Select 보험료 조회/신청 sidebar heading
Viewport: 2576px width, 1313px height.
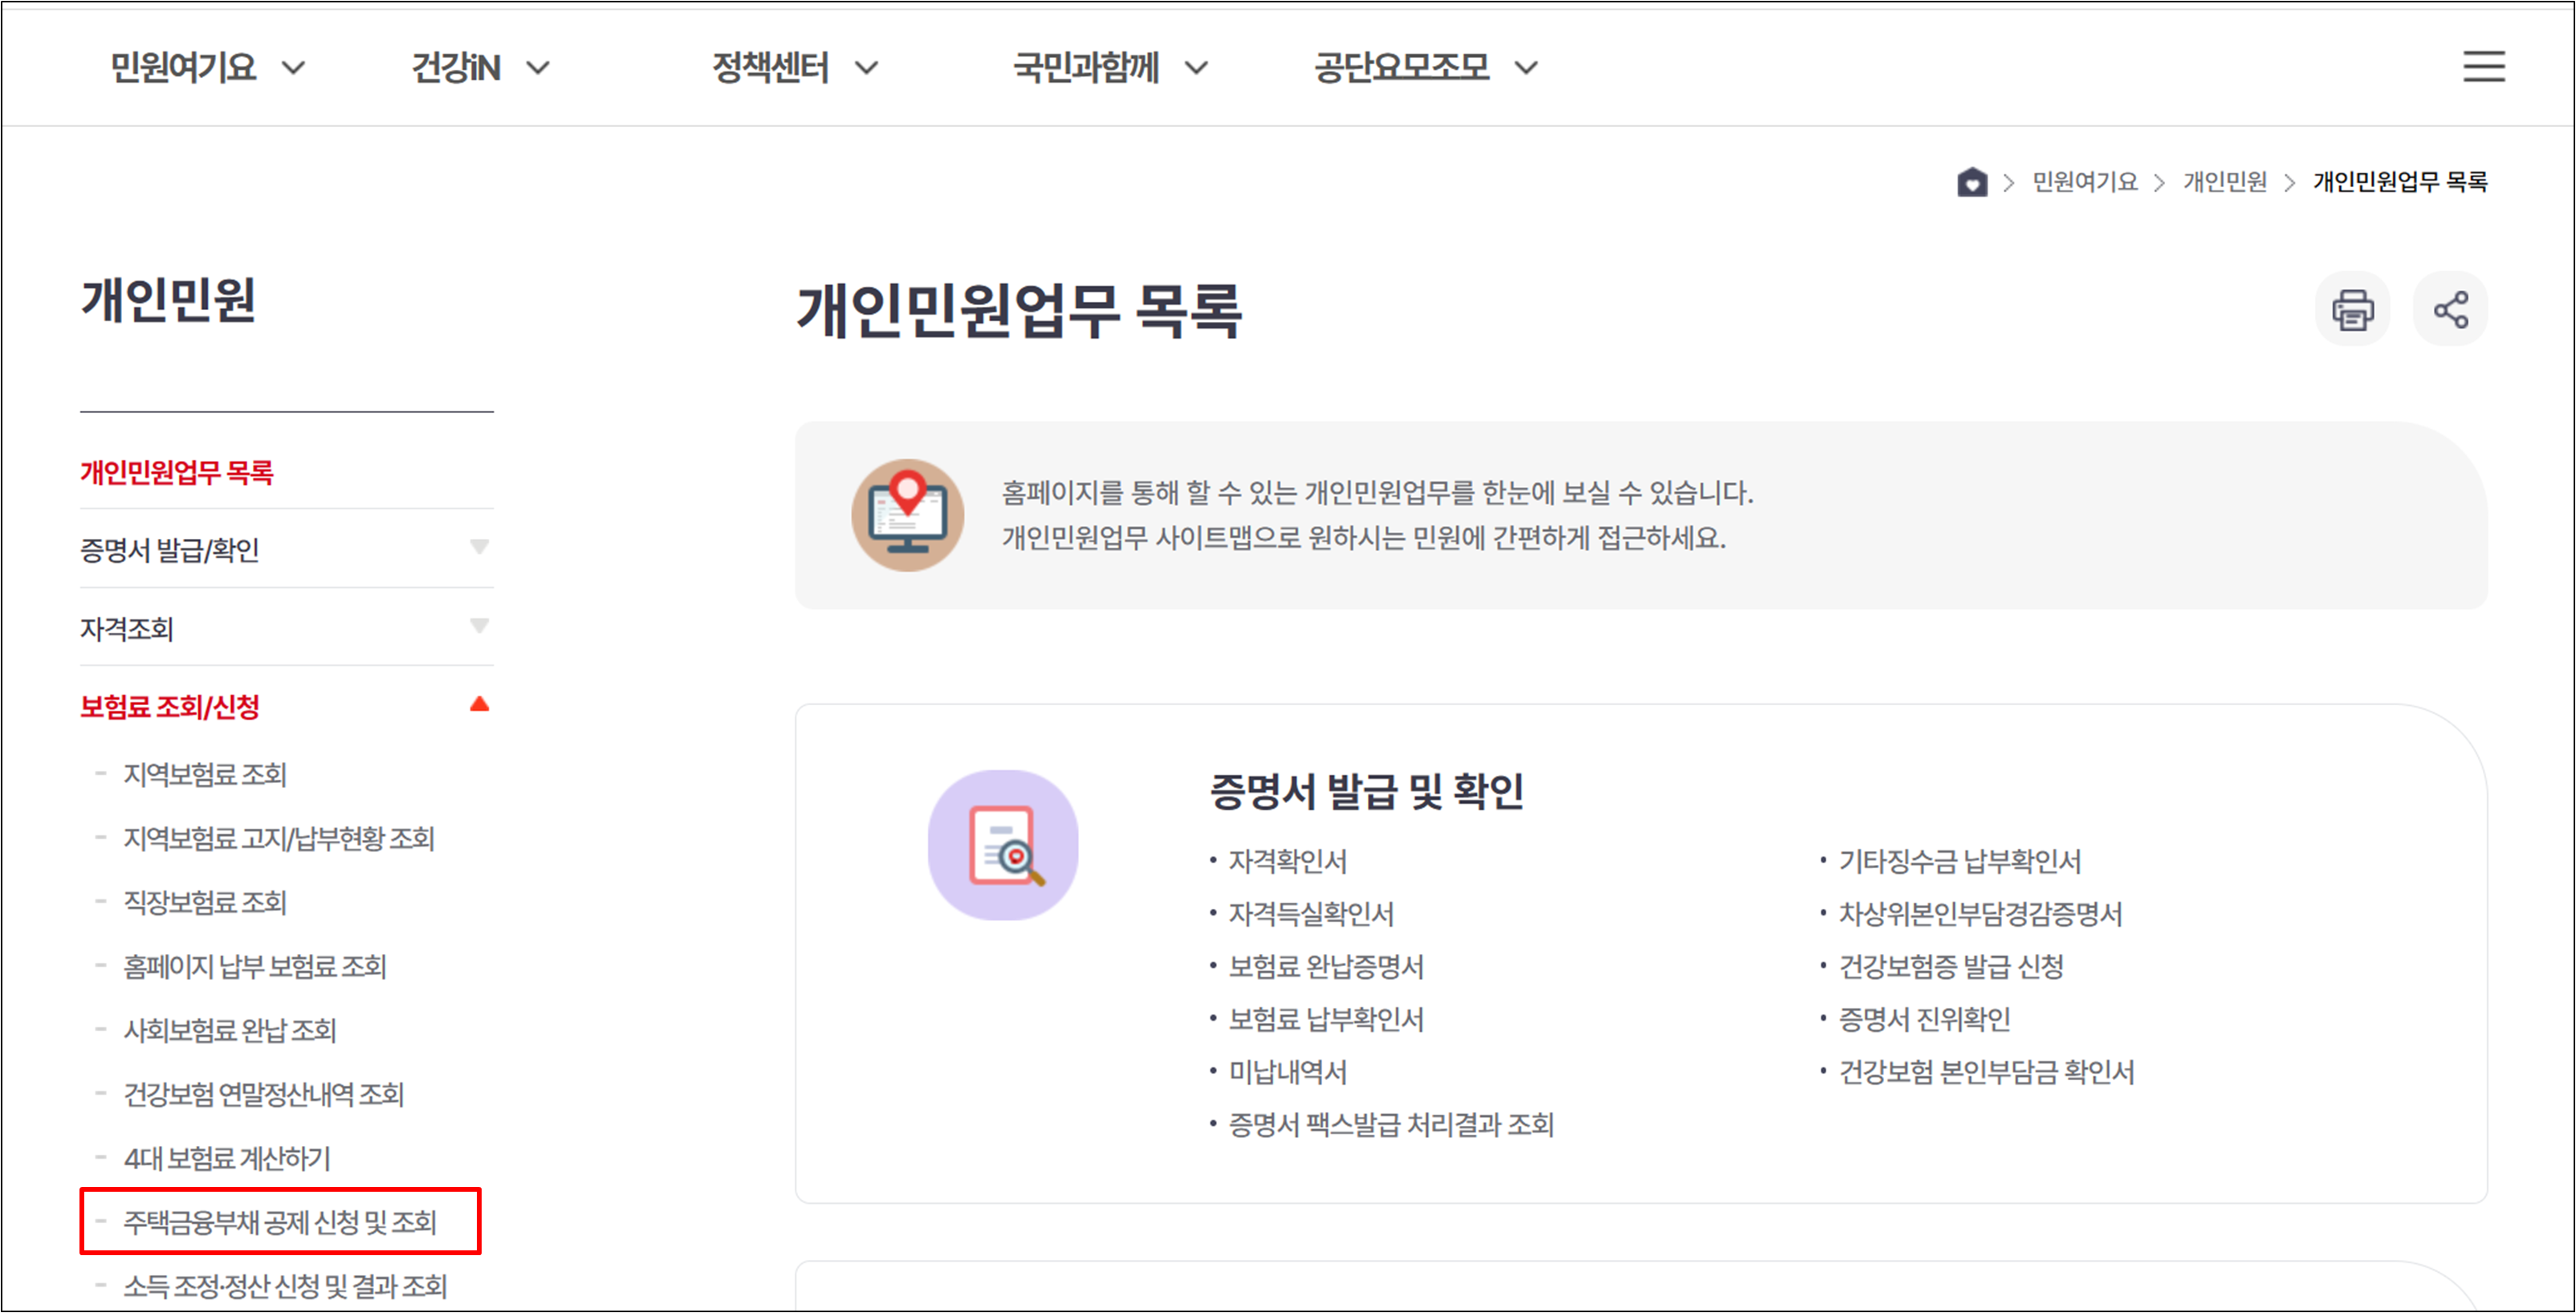click(170, 707)
